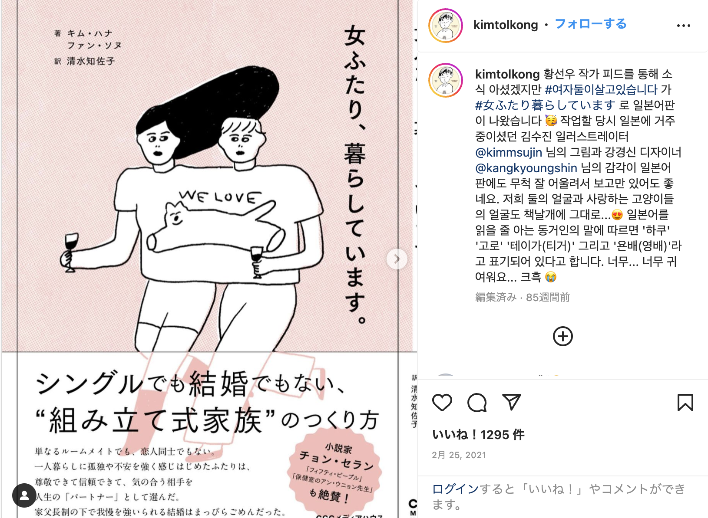Open kimtolkong username in header
This screenshot has height=518, width=708.
[506, 25]
